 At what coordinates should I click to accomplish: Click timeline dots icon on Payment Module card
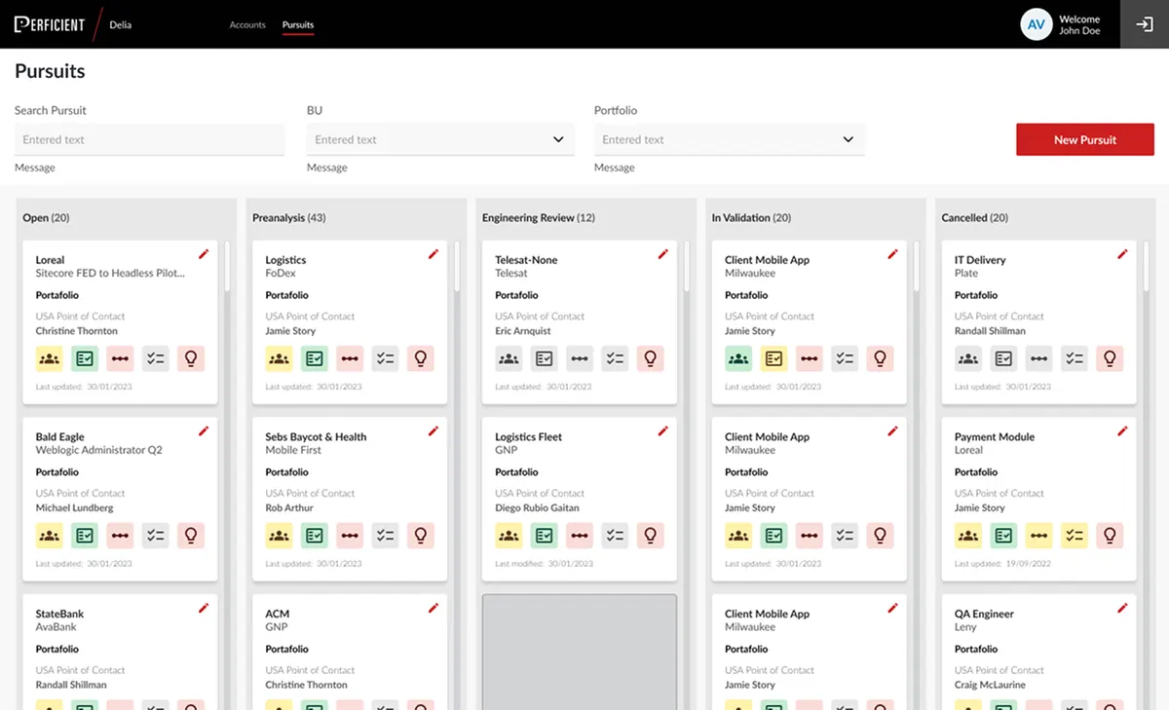[1038, 536]
